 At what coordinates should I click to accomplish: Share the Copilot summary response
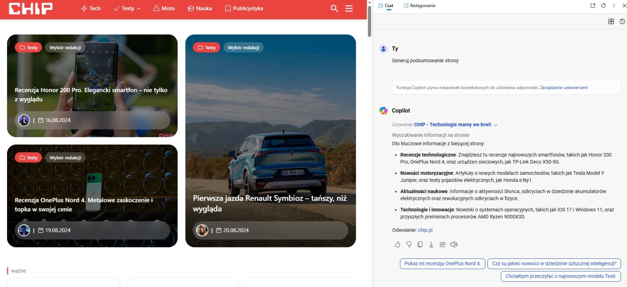click(x=442, y=244)
